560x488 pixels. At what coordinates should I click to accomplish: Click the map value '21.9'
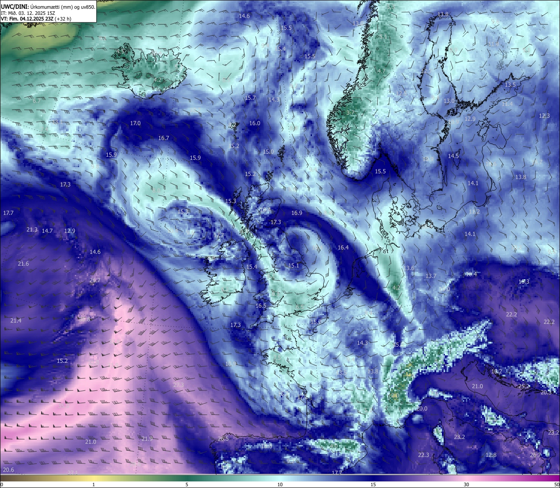(x=147, y=439)
